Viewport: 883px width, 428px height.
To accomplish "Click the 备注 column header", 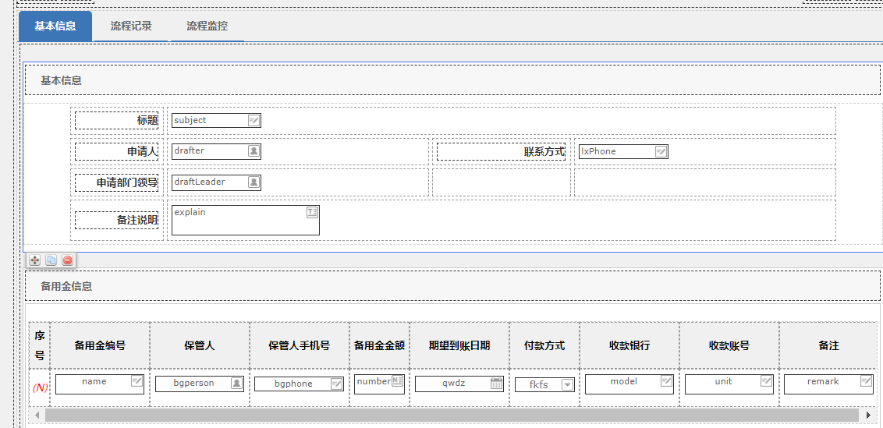I will [829, 346].
